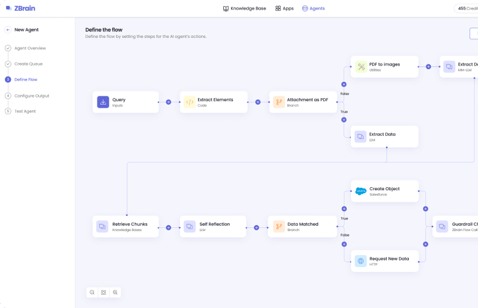Select the PDF to images node title
478x308 pixels.
pyautogui.click(x=385, y=64)
